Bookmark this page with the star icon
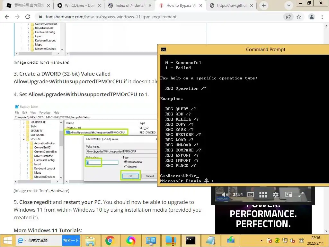The width and height of the screenshot is (329, 247). click(x=299, y=17)
